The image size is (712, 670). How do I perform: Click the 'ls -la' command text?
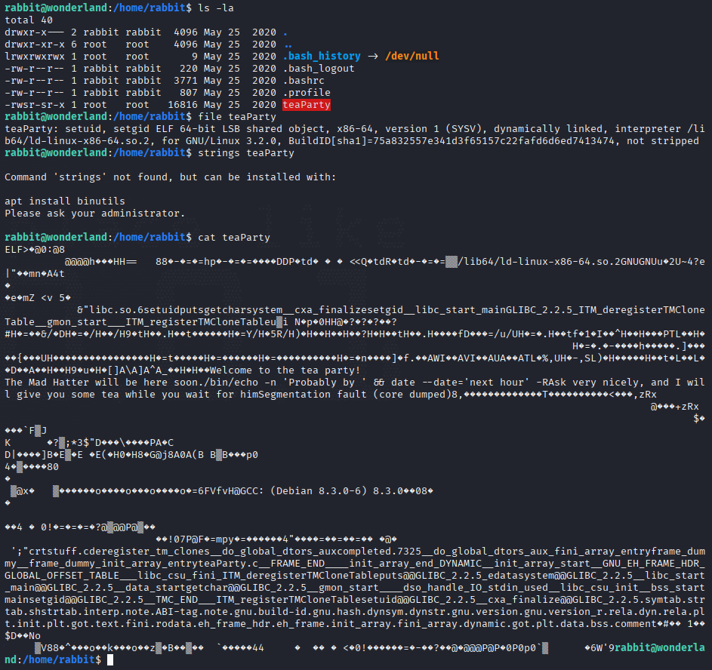(216, 8)
